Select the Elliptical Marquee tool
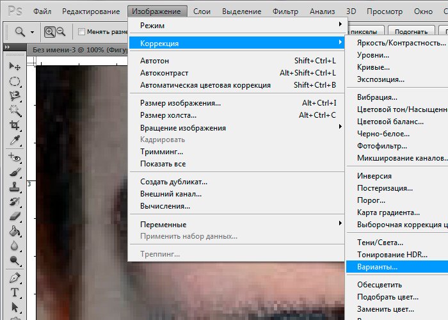 point(15,81)
